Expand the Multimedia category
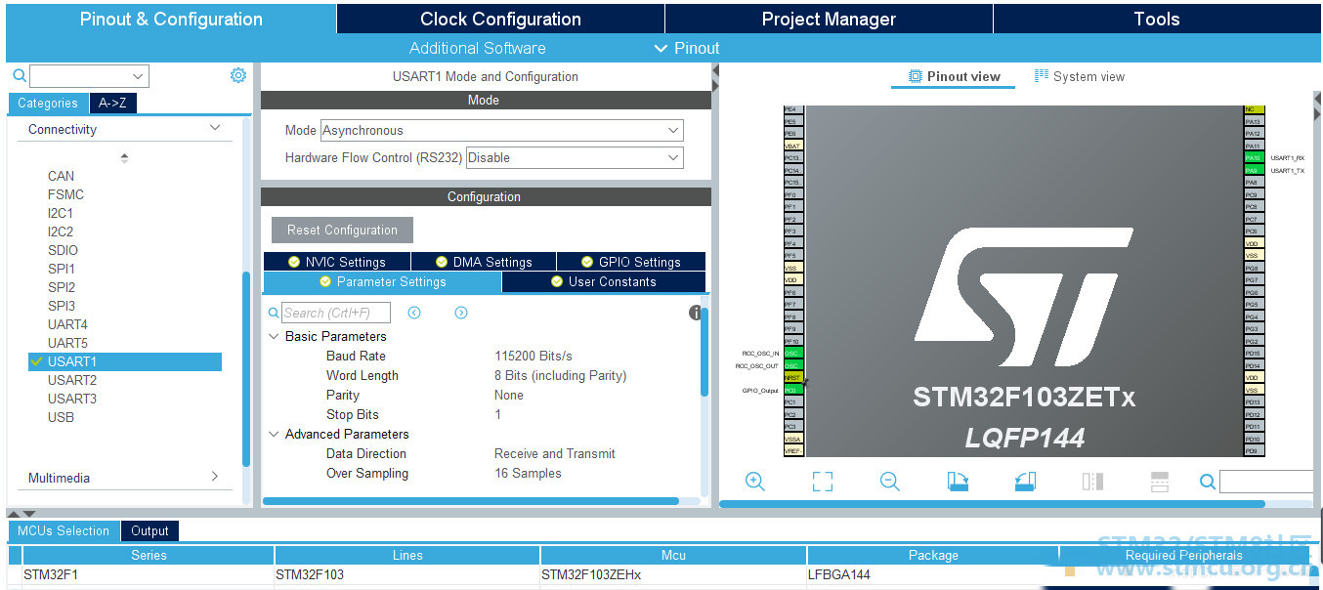The image size is (1323, 590). (x=215, y=478)
